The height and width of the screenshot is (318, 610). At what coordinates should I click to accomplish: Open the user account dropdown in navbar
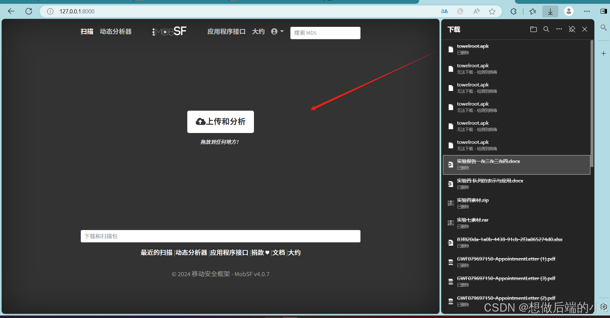(277, 31)
